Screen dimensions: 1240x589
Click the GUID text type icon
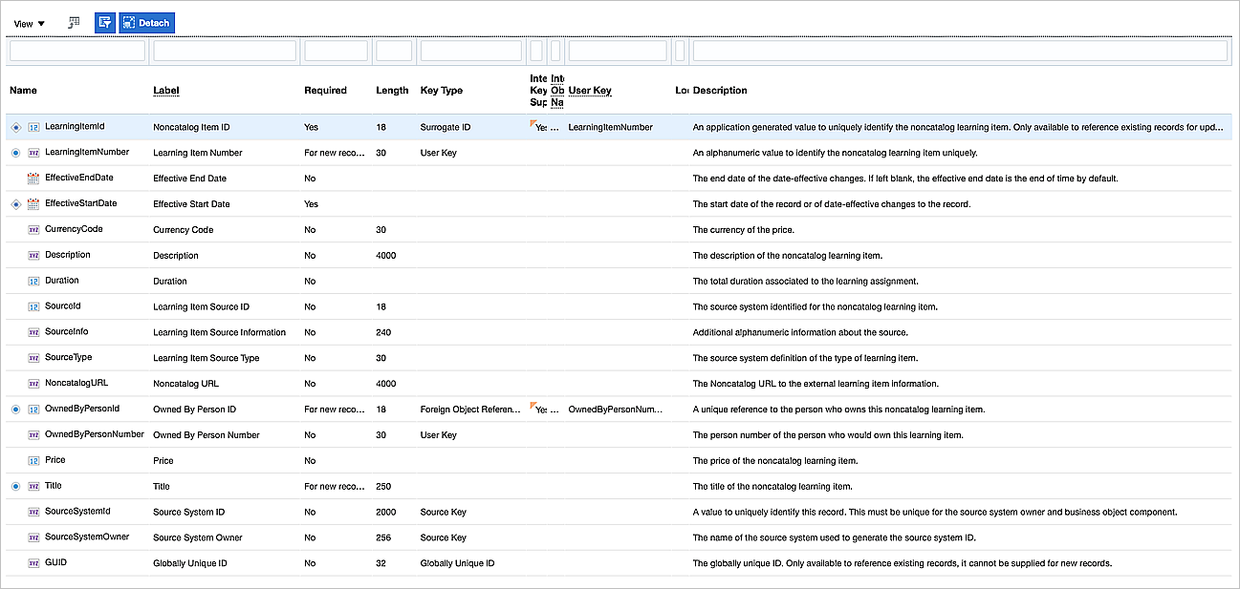coord(33,563)
